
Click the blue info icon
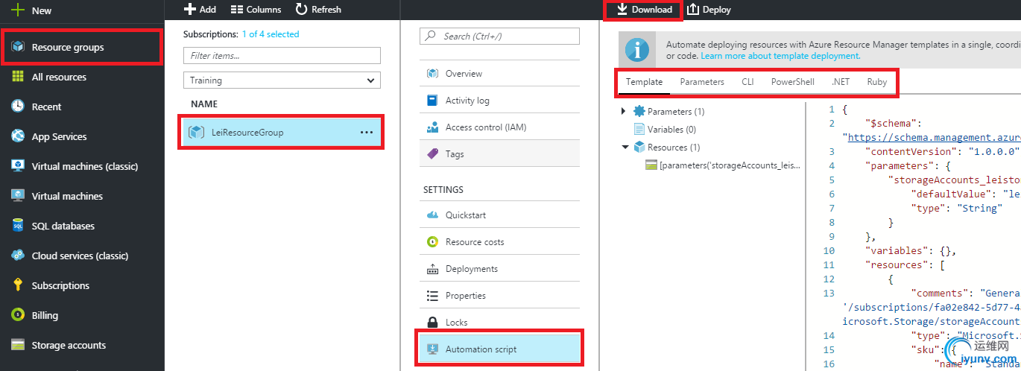pyautogui.click(x=636, y=50)
